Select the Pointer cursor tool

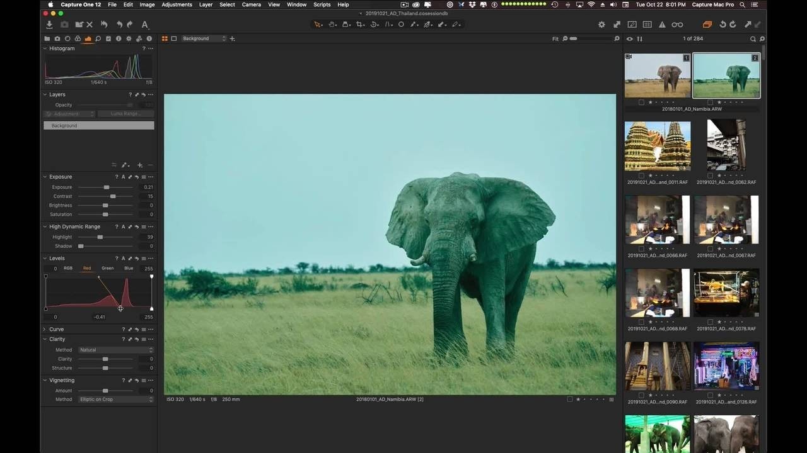point(318,25)
